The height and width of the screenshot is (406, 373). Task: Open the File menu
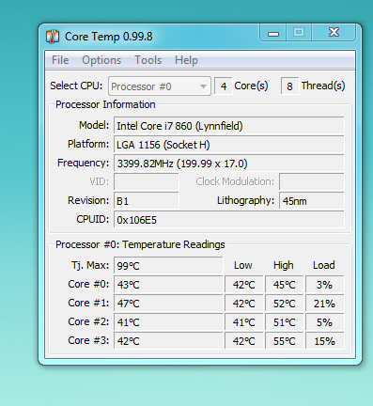(x=60, y=60)
